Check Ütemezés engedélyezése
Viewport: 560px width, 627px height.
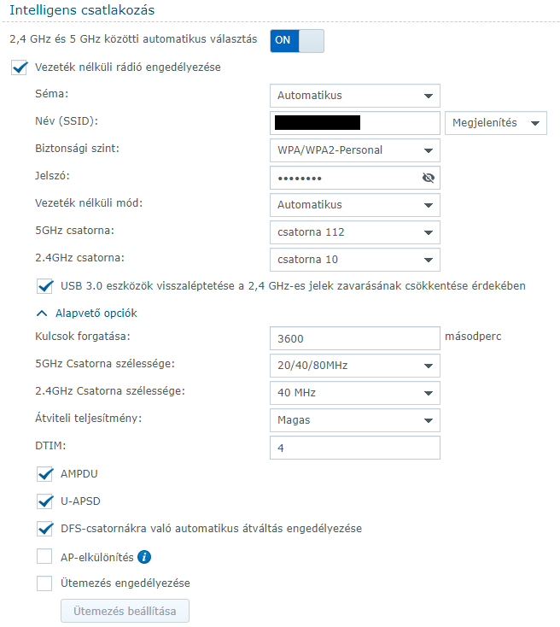[x=45, y=583]
